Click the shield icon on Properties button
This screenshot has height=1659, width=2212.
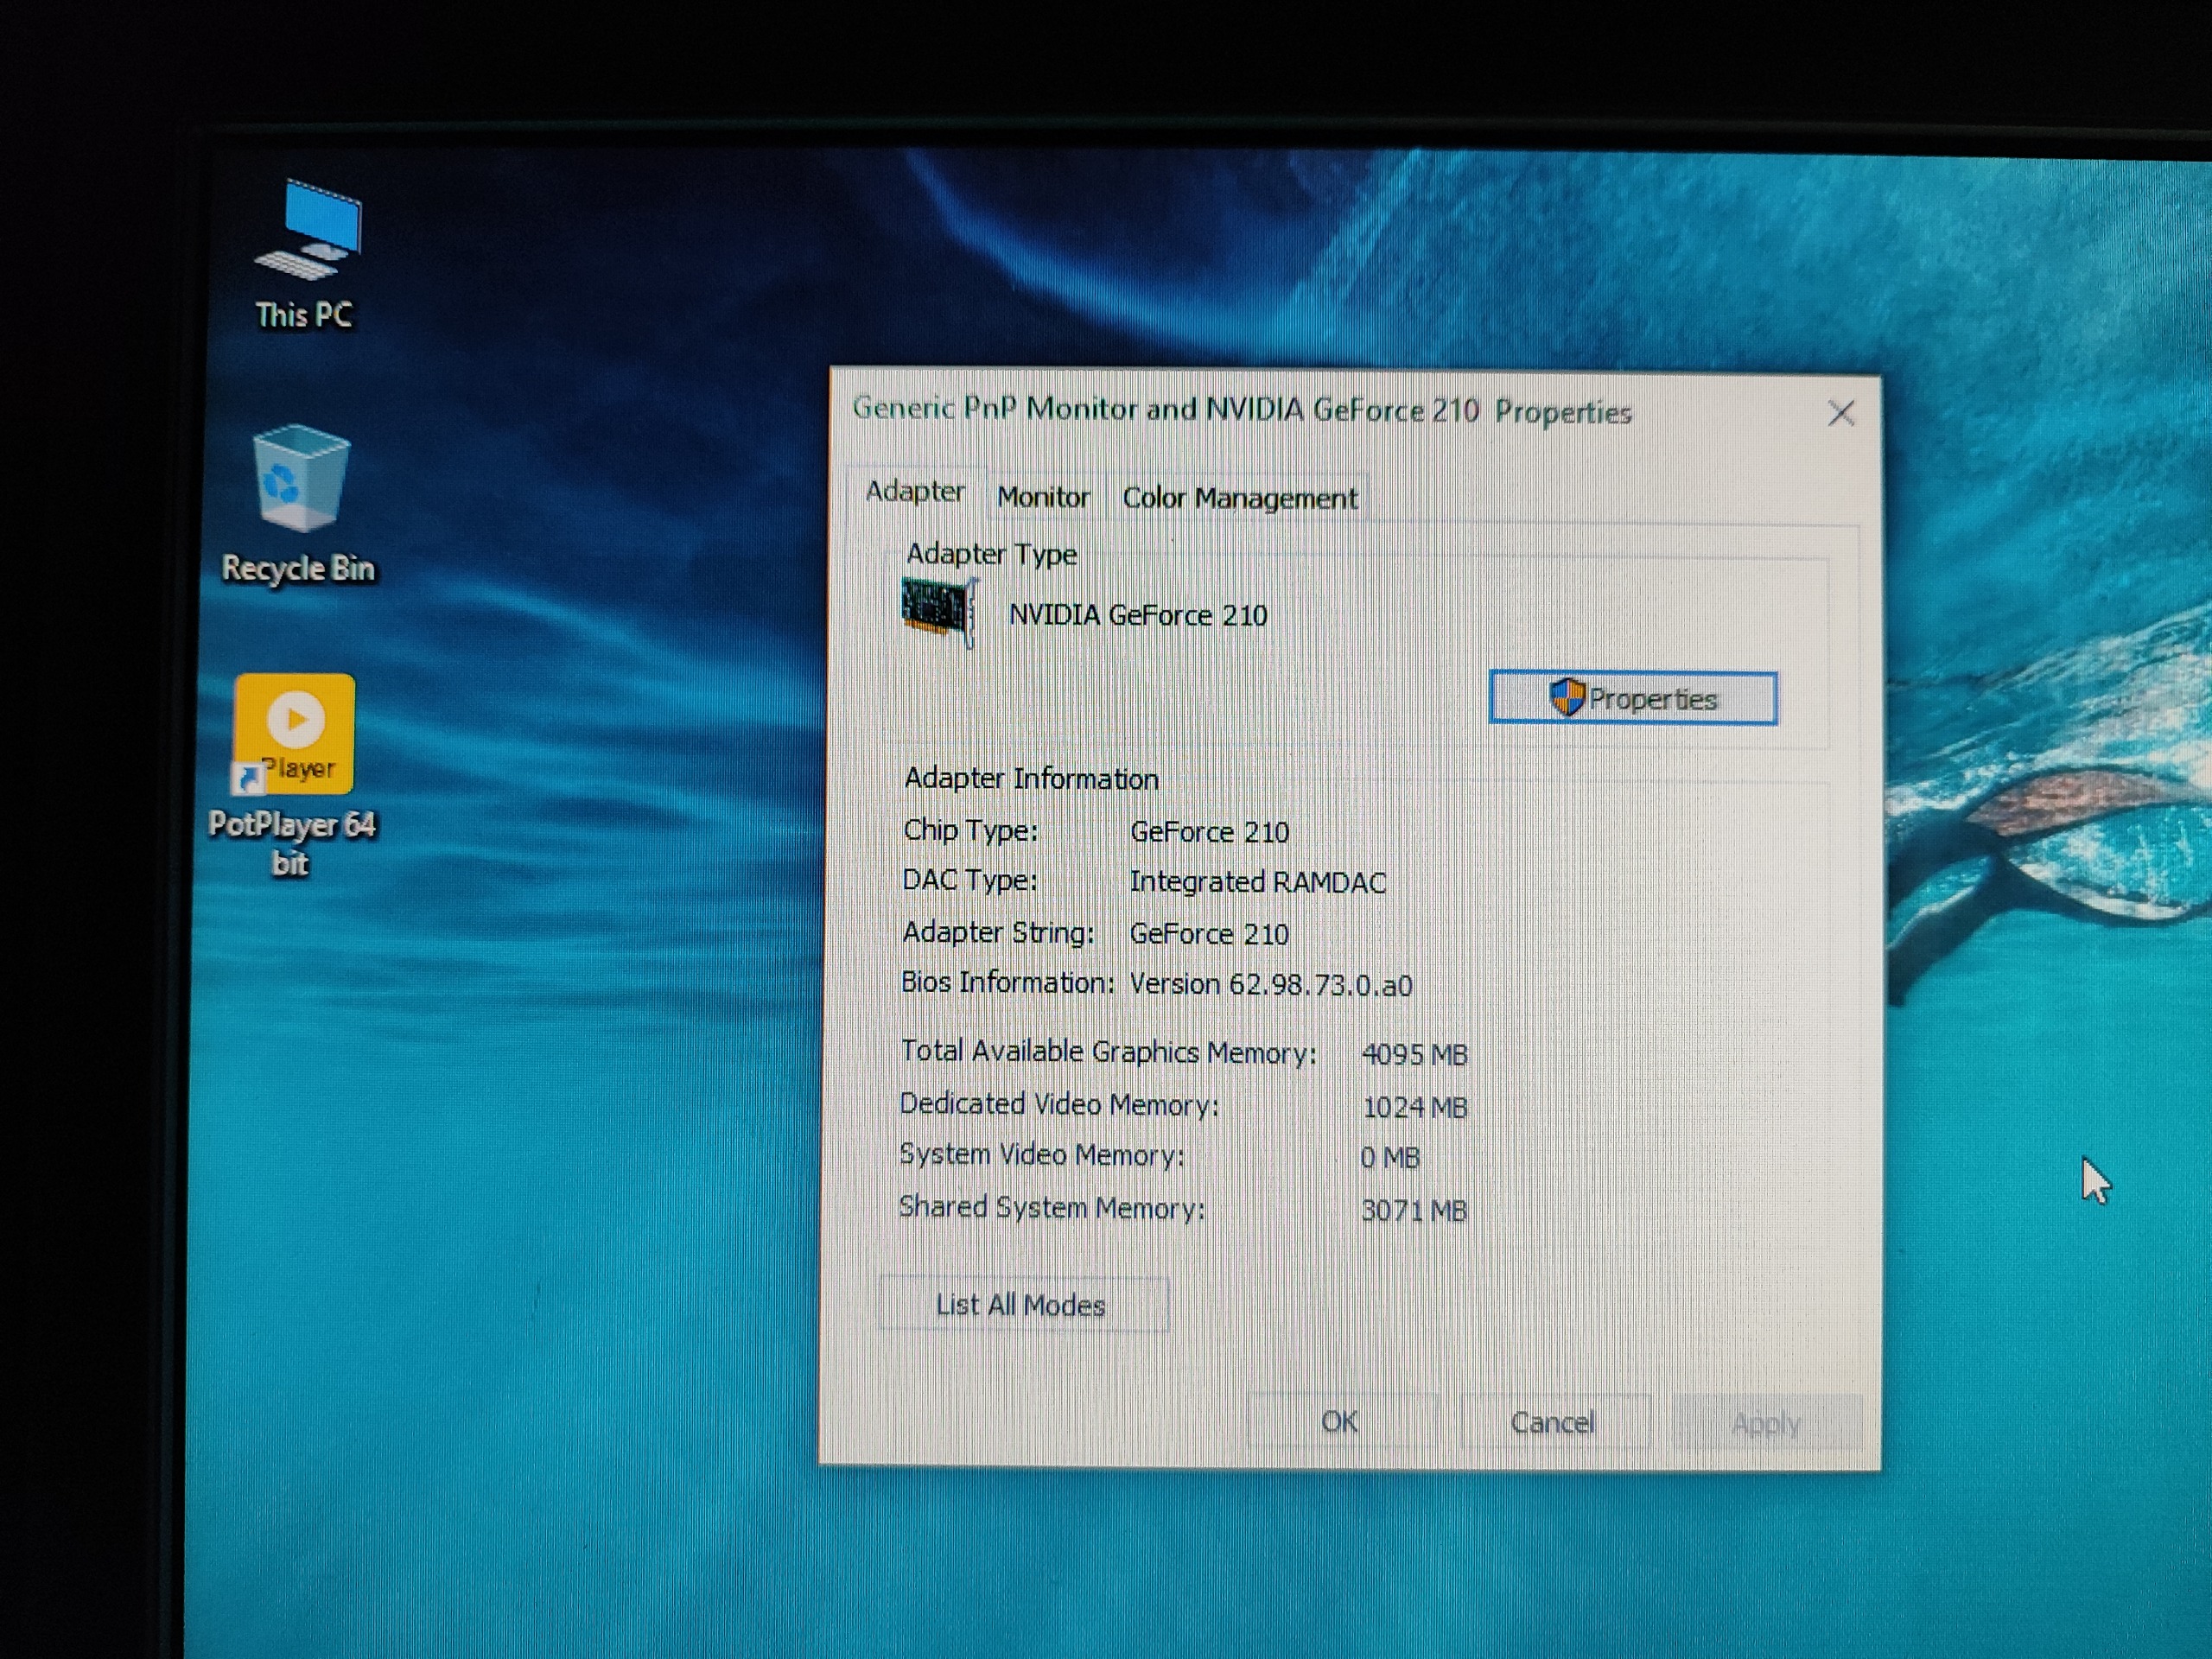(x=1565, y=697)
